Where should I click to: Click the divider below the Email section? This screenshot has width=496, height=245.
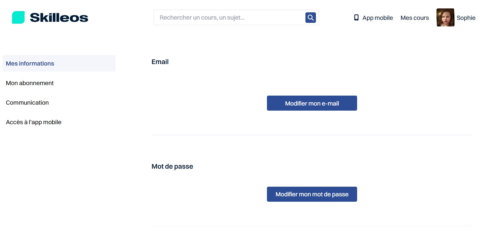tap(312, 135)
